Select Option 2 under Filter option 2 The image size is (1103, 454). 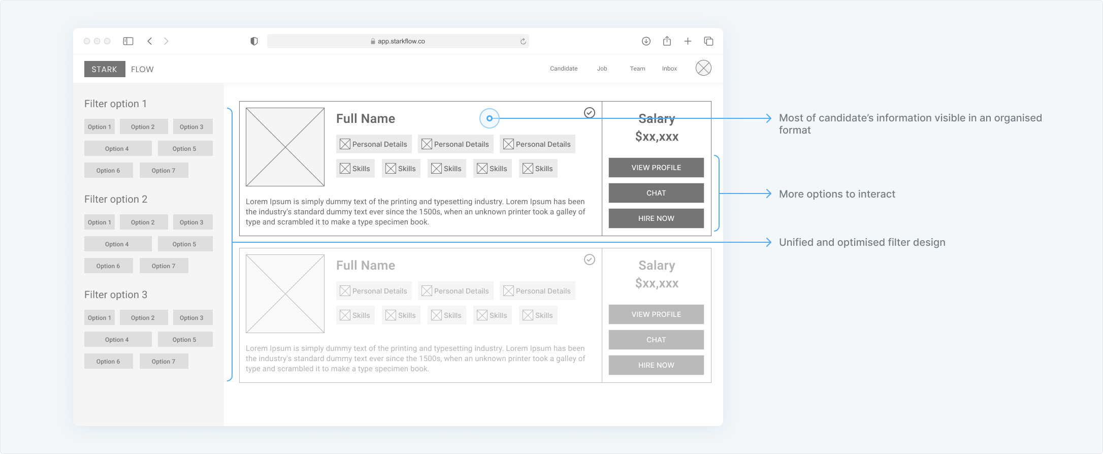click(x=143, y=222)
